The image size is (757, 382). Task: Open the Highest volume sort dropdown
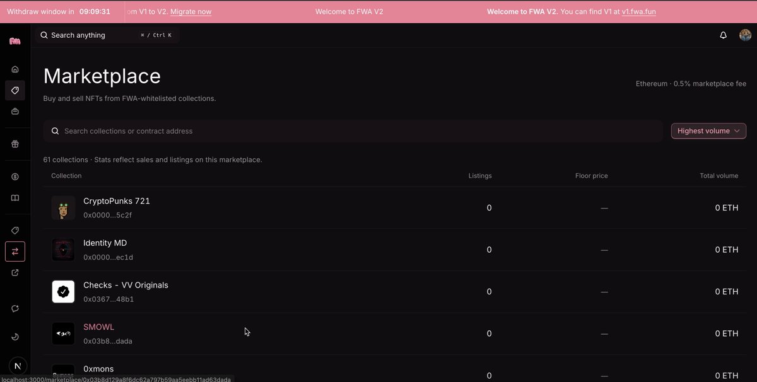[x=708, y=131]
